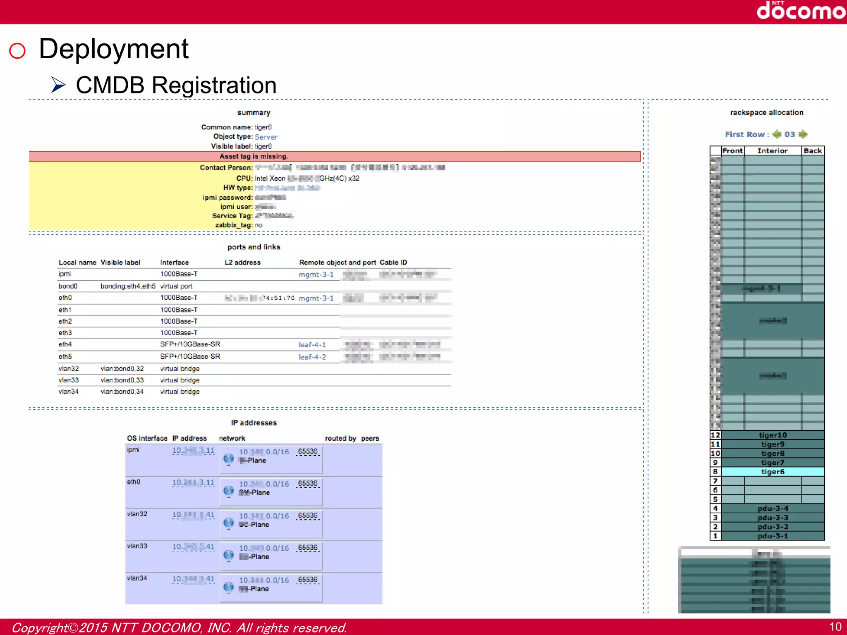The image size is (847, 635).
Task: Click the bond0 local name
Action: click(x=68, y=286)
